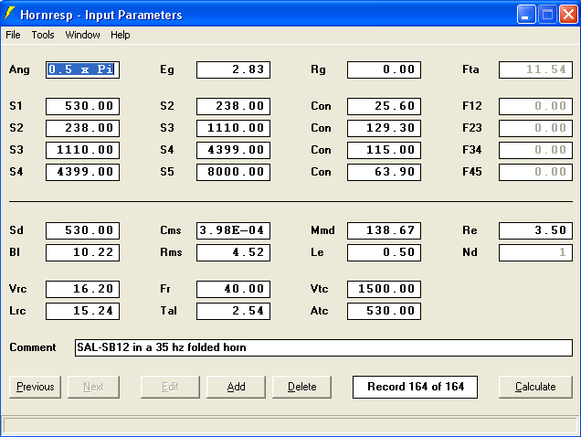
Task: Click the Fta value 11.54
Action: pos(536,69)
